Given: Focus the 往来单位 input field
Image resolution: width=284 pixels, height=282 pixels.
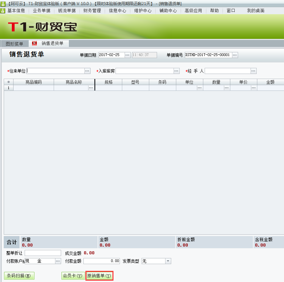Looking at the screenshot, I should [x=56, y=71].
